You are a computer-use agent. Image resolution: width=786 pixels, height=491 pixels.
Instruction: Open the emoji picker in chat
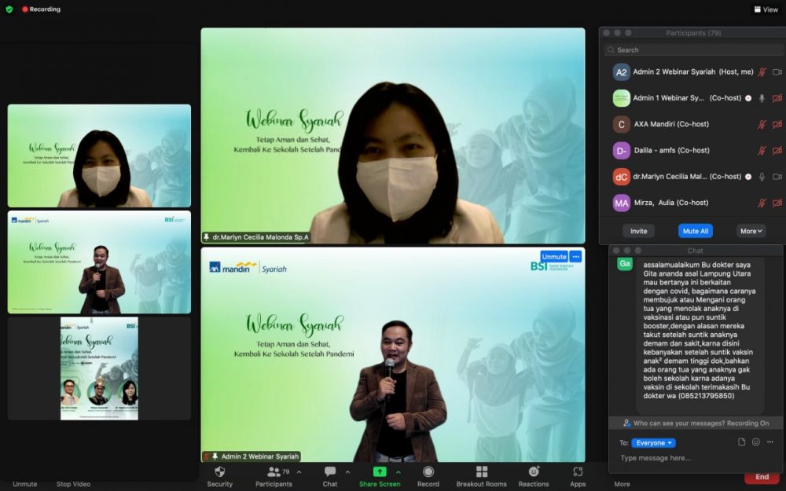(x=756, y=442)
